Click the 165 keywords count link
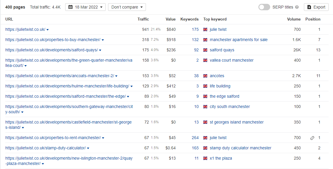 click(x=195, y=148)
